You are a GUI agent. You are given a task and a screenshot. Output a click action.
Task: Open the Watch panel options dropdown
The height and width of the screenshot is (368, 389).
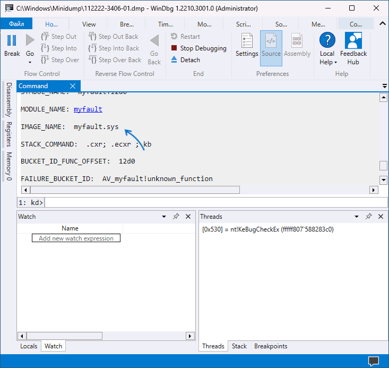pos(164,217)
